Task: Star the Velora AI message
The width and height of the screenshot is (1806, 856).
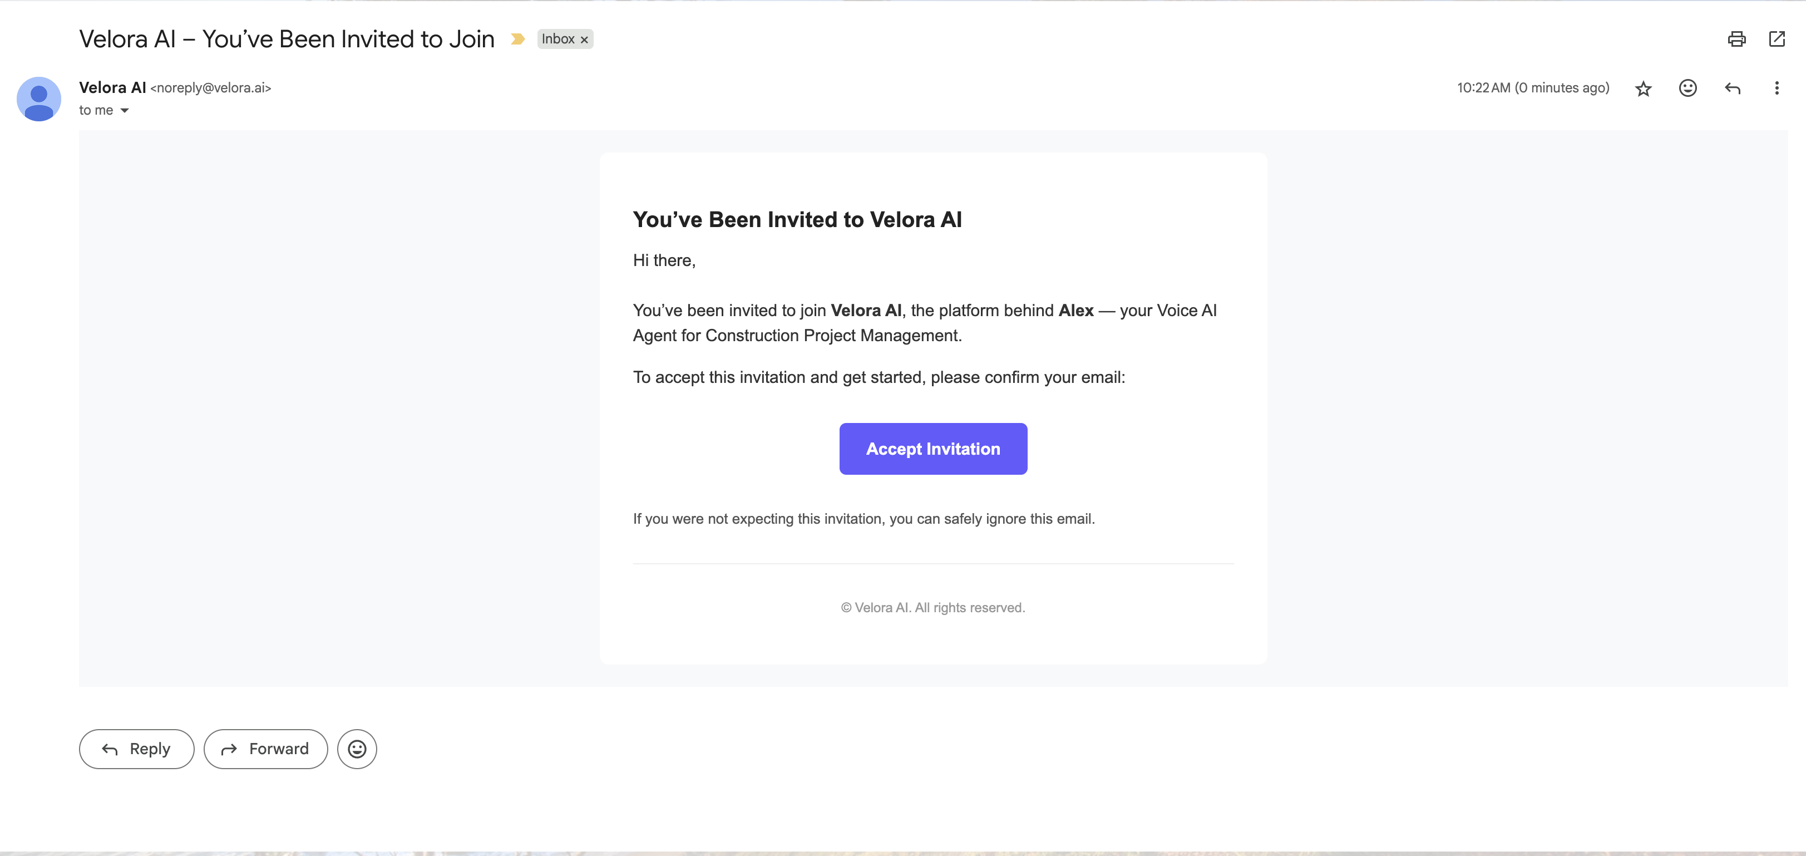Action: [1644, 88]
